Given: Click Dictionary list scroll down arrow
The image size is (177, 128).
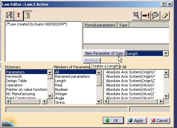Looking at the screenshot, I should [x=50, y=96].
